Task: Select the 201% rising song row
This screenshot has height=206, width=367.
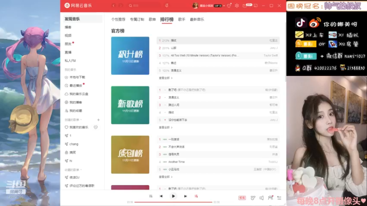Action: click(218, 48)
